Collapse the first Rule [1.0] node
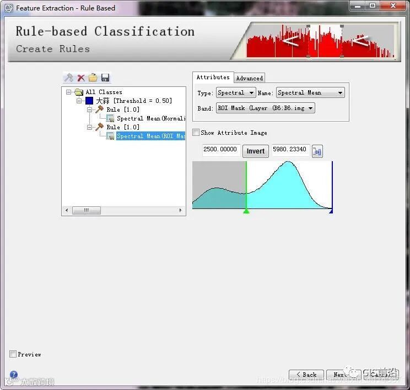Screen dimensions: 410x390 pos(89,109)
